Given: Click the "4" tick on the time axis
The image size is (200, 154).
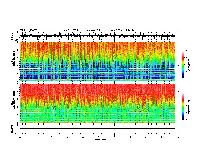Looking at the screenshot, I should (83, 137).
